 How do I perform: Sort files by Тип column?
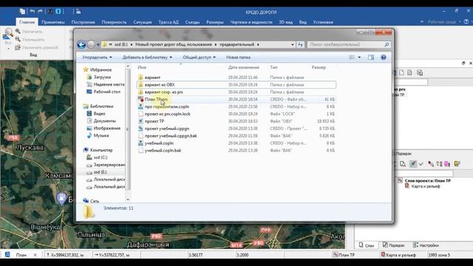(x=273, y=67)
